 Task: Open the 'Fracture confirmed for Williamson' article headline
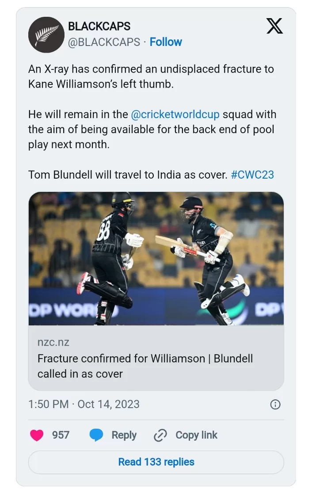coord(145,366)
